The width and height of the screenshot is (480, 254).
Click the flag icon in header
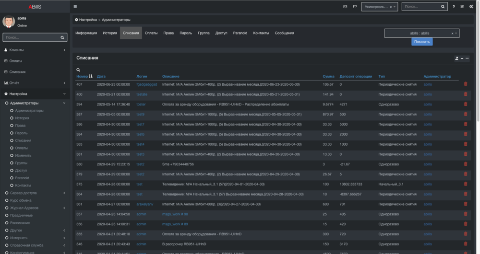click(355, 7)
